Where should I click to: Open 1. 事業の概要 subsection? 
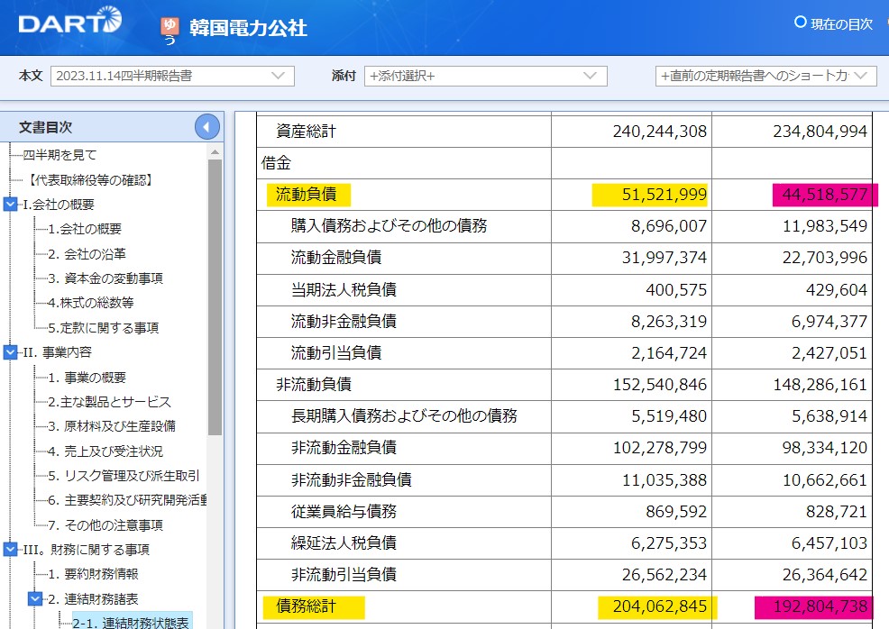click(87, 378)
